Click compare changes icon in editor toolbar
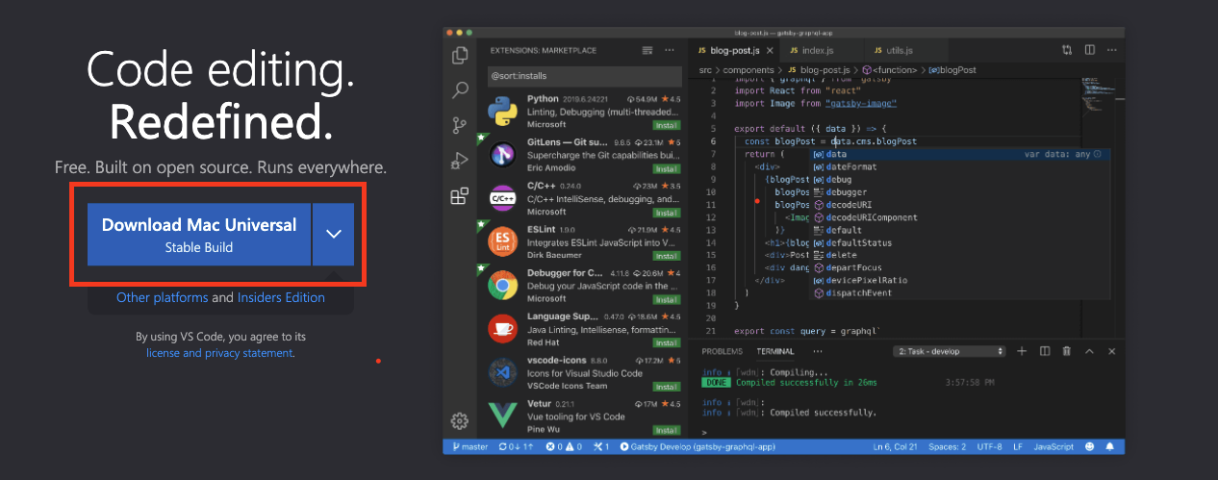 pyautogui.click(x=1067, y=50)
